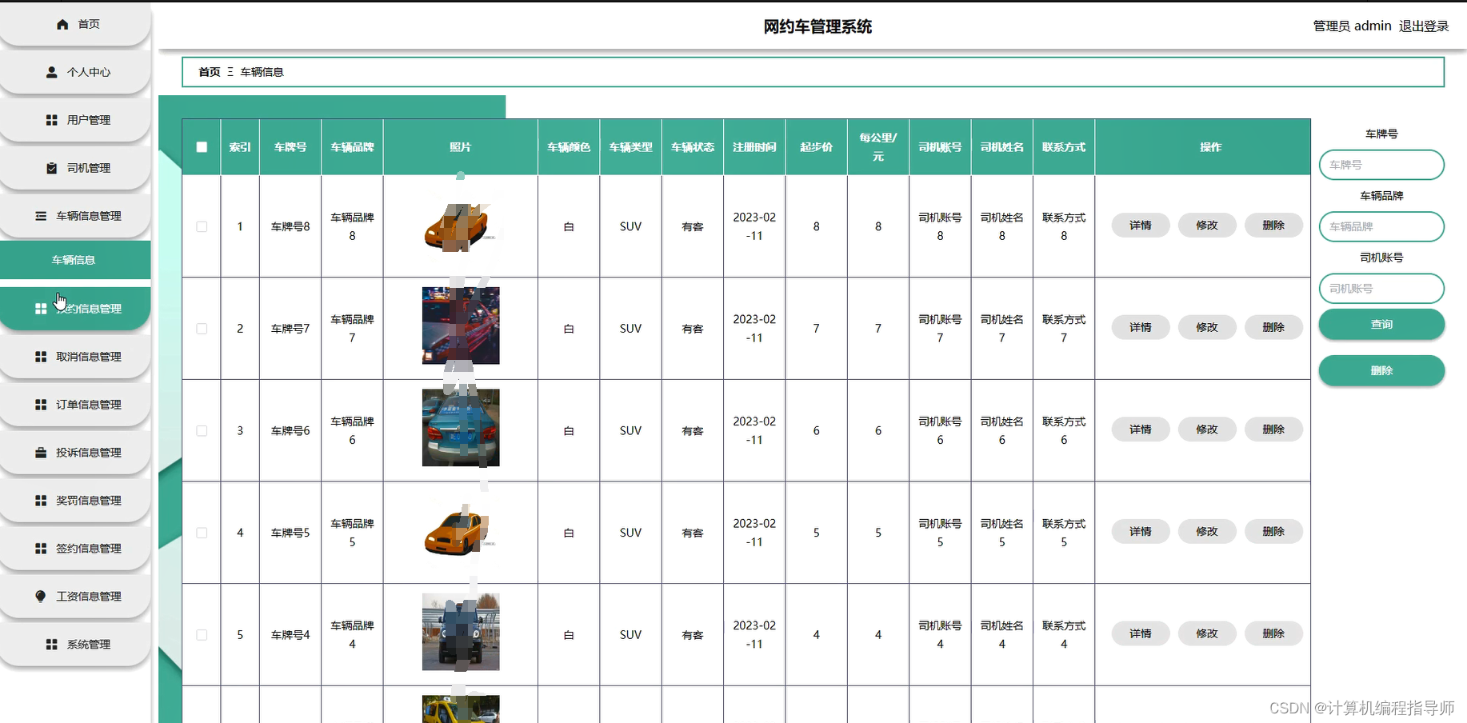Click the grid icon beside 奖罚信息管理
The image size is (1467, 723).
coord(41,501)
